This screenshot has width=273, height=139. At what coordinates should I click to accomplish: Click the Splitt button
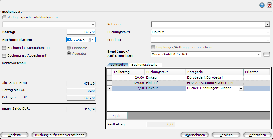coord(117,116)
